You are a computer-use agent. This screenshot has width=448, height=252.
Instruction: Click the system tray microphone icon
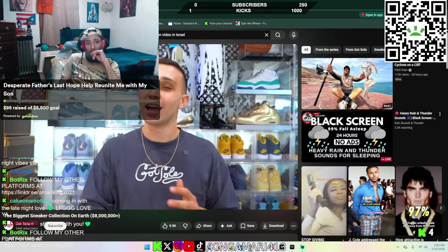pyautogui.click(x=413, y=247)
